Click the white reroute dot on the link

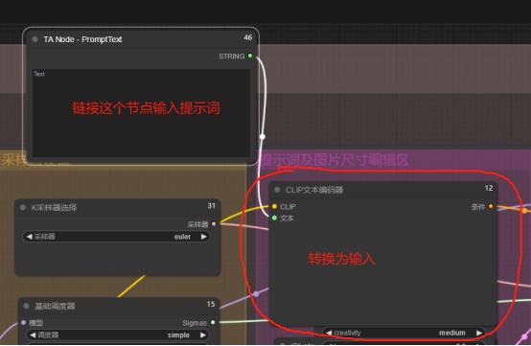(263, 137)
